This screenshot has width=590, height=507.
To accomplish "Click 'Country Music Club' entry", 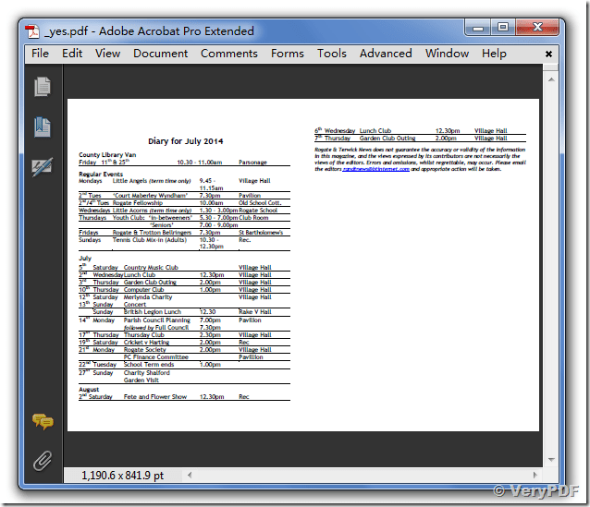I will pos(151,267).
